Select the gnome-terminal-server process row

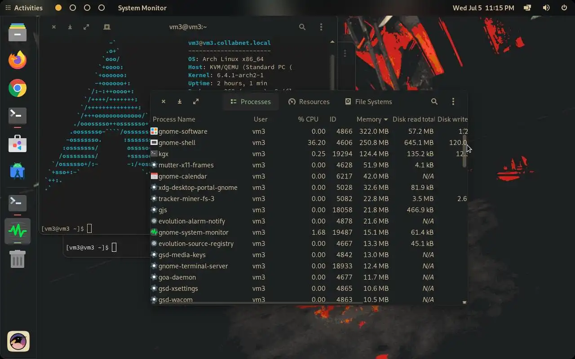(309, 266)
